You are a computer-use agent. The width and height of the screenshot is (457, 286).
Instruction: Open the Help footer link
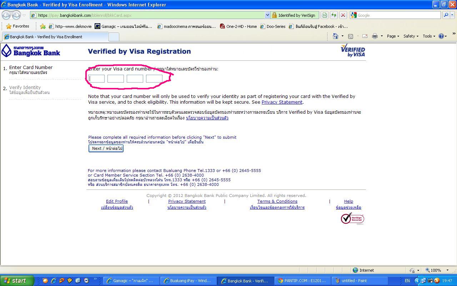[348, 201]
